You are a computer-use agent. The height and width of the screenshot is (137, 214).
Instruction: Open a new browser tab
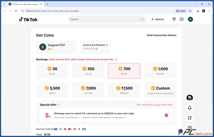(47, 4)
